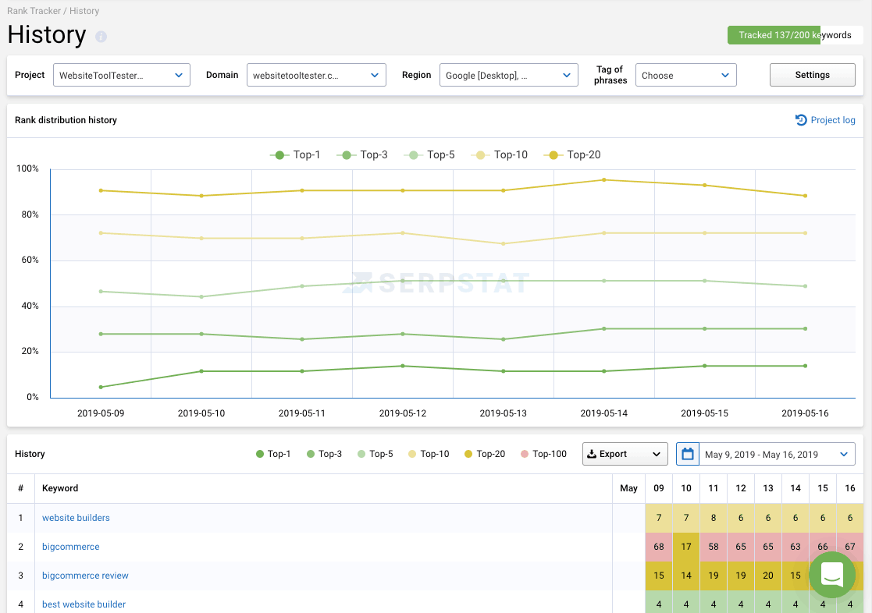Click the Top-100 pink dot in History legend
872x613 pixels.
tap(525, 454)
